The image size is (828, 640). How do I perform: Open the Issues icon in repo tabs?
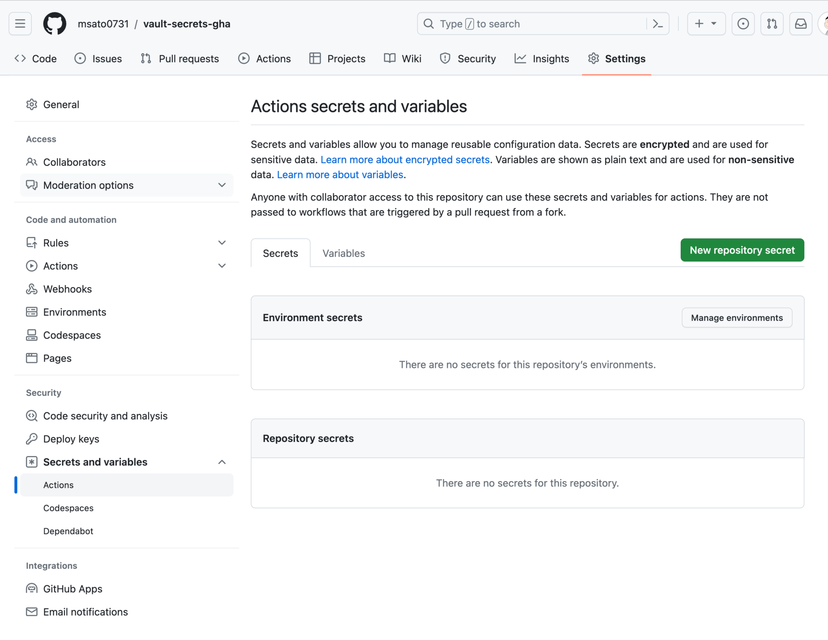[x=80, y=59]
